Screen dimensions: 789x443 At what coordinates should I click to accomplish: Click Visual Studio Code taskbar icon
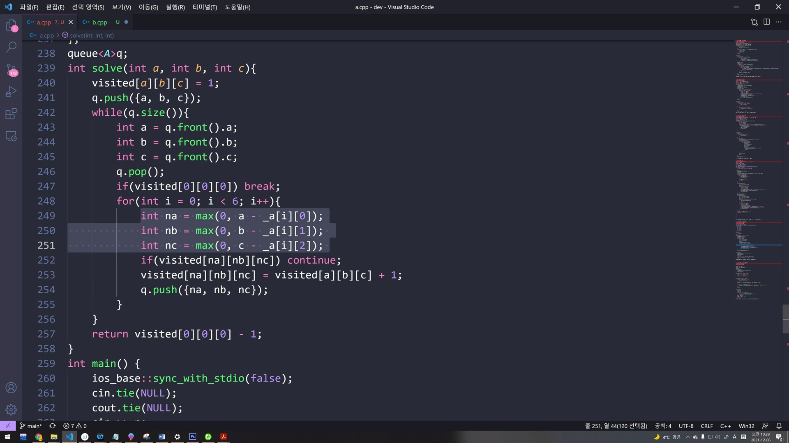tap(69, 437)
